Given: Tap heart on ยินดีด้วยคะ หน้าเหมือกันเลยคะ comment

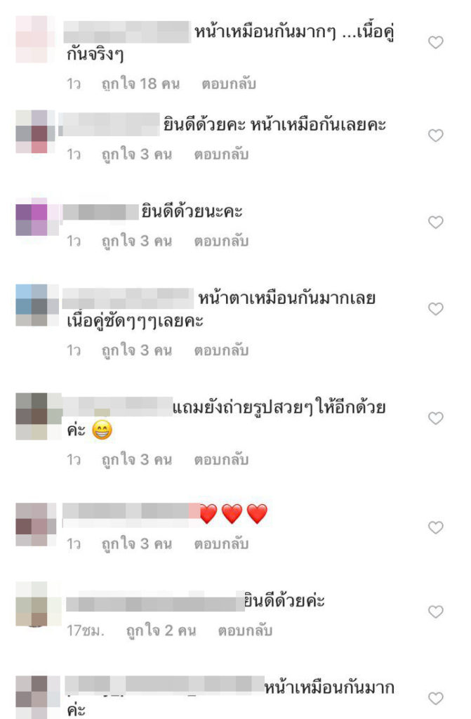Looking at the screenshot, I should (x=436, y=136).
